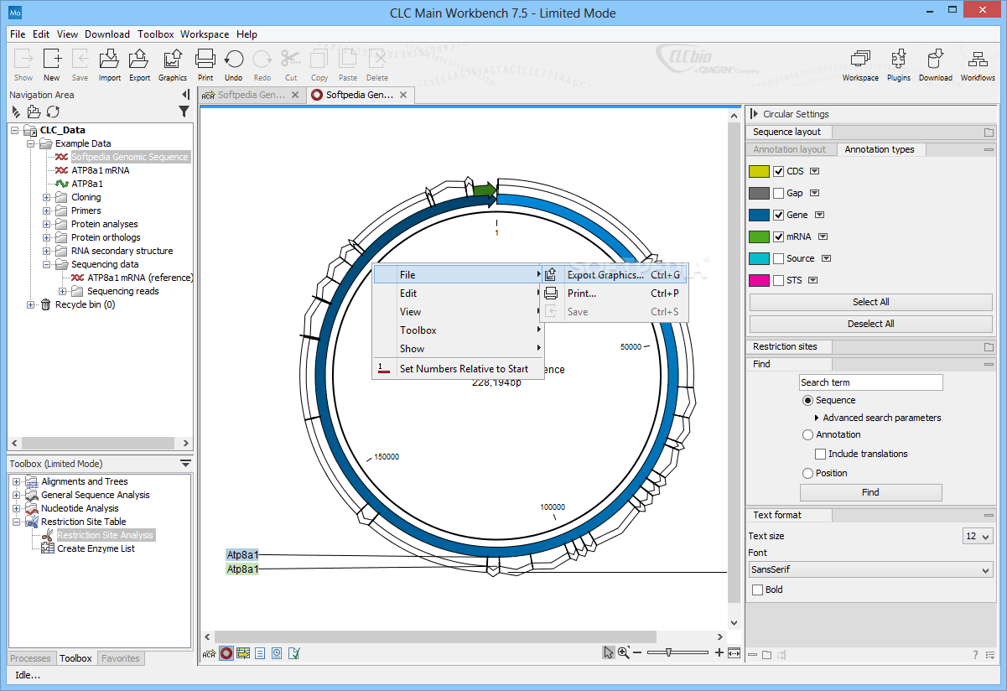
Task: Click the STS magenta color swatch
Action: tap(759, 280)
